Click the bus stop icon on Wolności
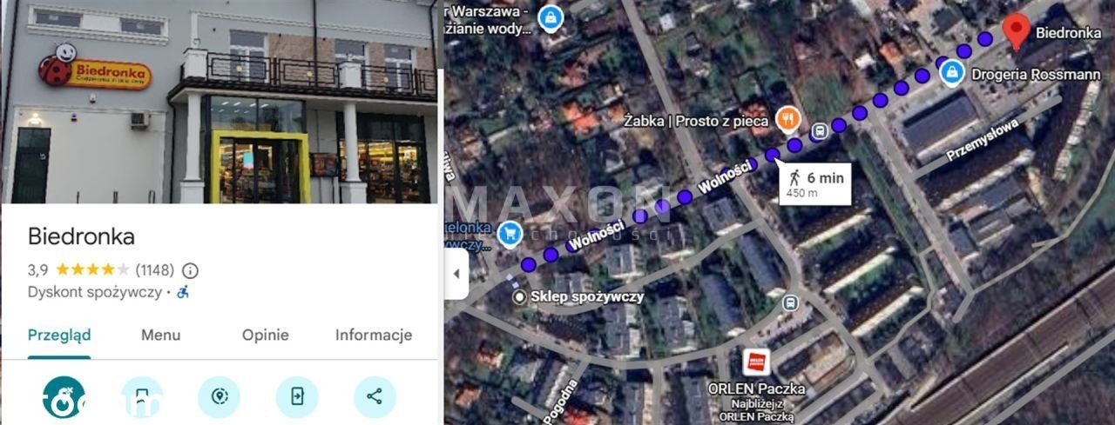1115x425 pixels. (819, 131)
